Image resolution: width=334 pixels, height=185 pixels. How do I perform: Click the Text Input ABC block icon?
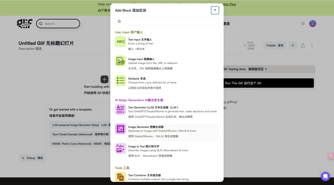click(x=120, y=41)
